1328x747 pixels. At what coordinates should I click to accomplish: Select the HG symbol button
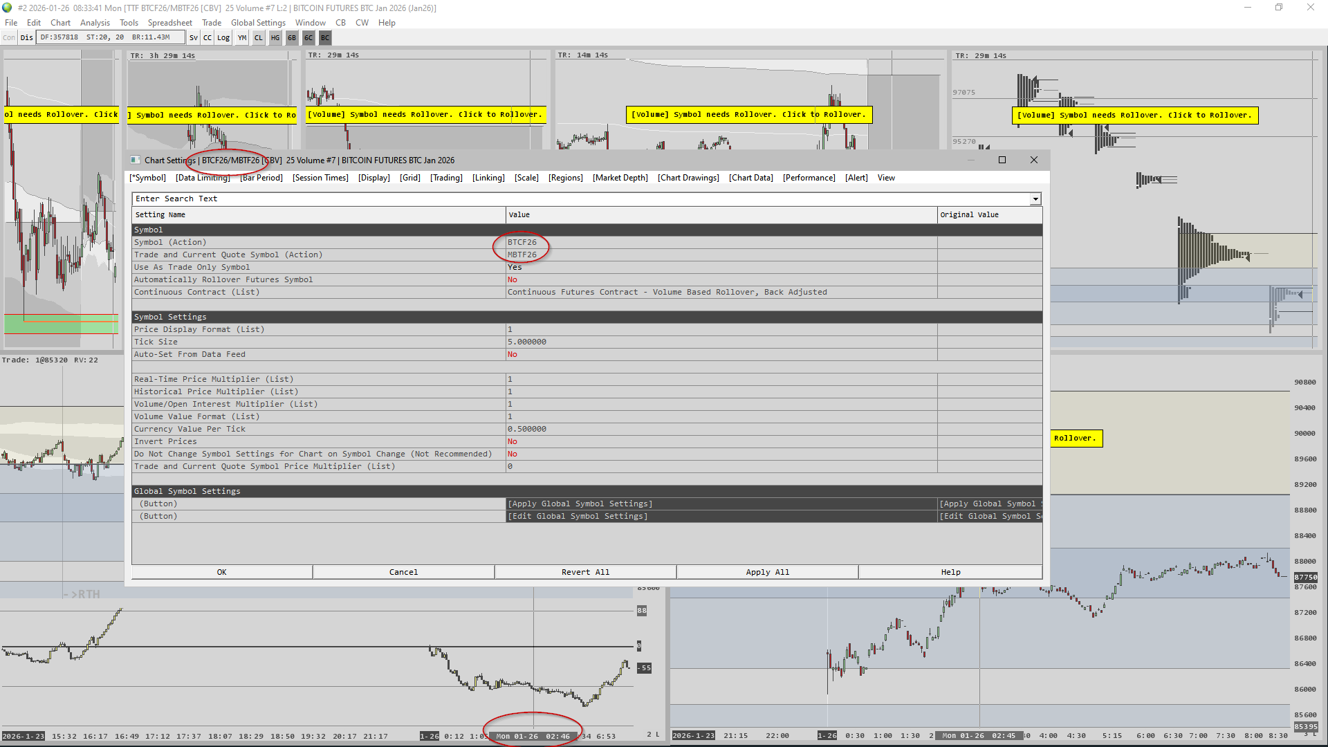coord(275,37)
